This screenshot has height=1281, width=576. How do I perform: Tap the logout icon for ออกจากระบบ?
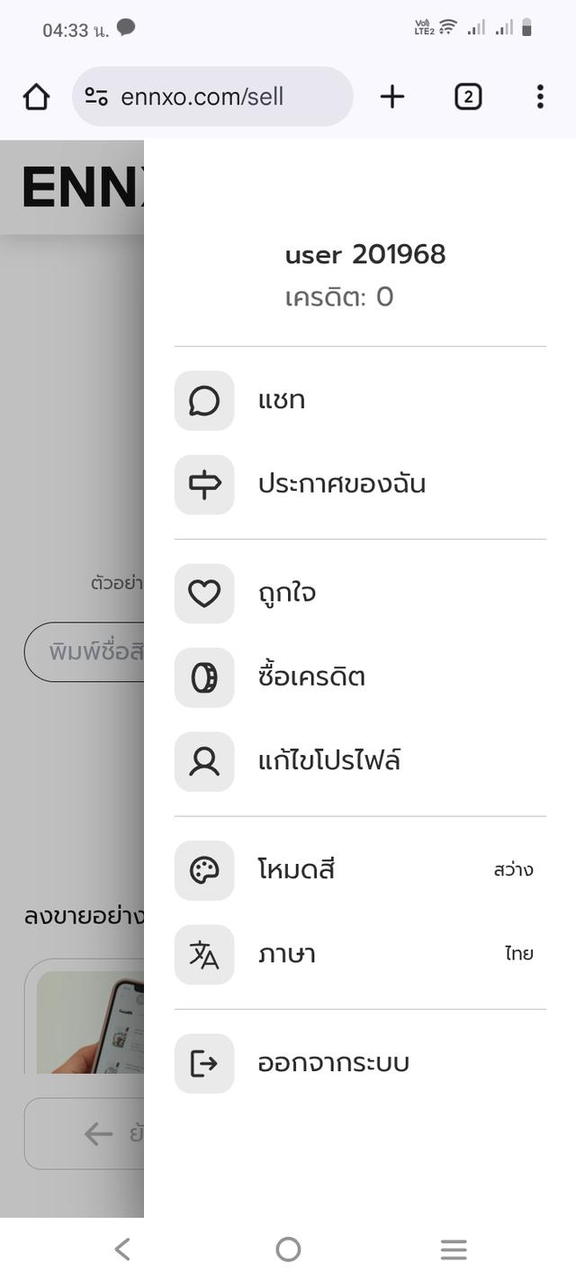(x=202, y=1063)
